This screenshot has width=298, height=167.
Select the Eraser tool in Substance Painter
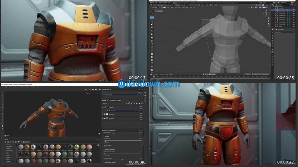click(x=2, y=96)
